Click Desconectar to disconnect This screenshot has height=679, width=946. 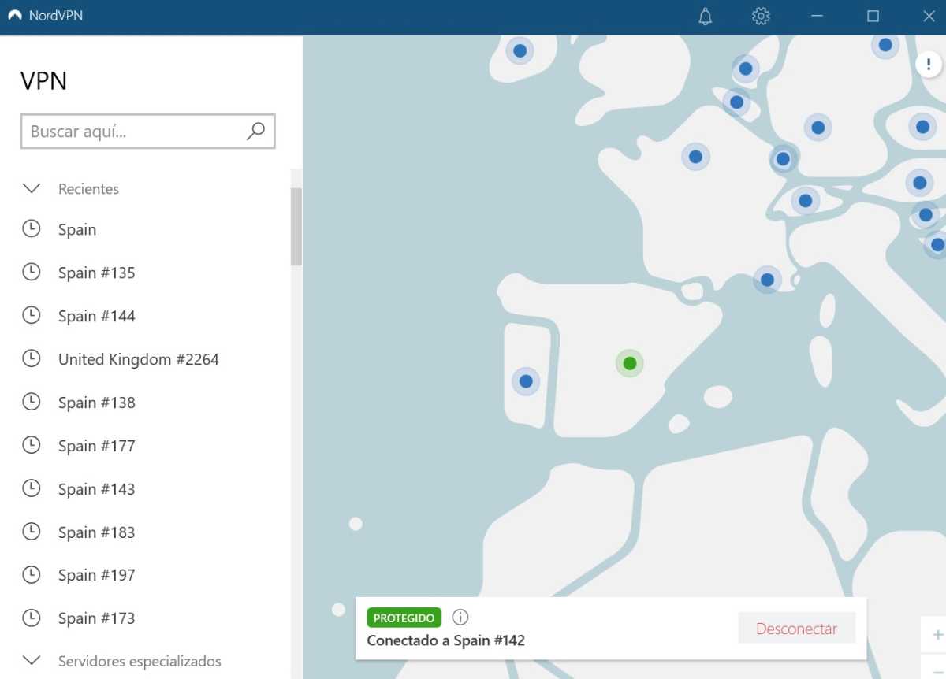point(796,629)
